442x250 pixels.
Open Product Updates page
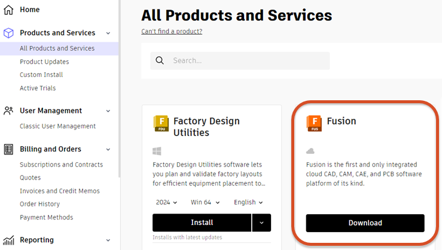[44, 61]
